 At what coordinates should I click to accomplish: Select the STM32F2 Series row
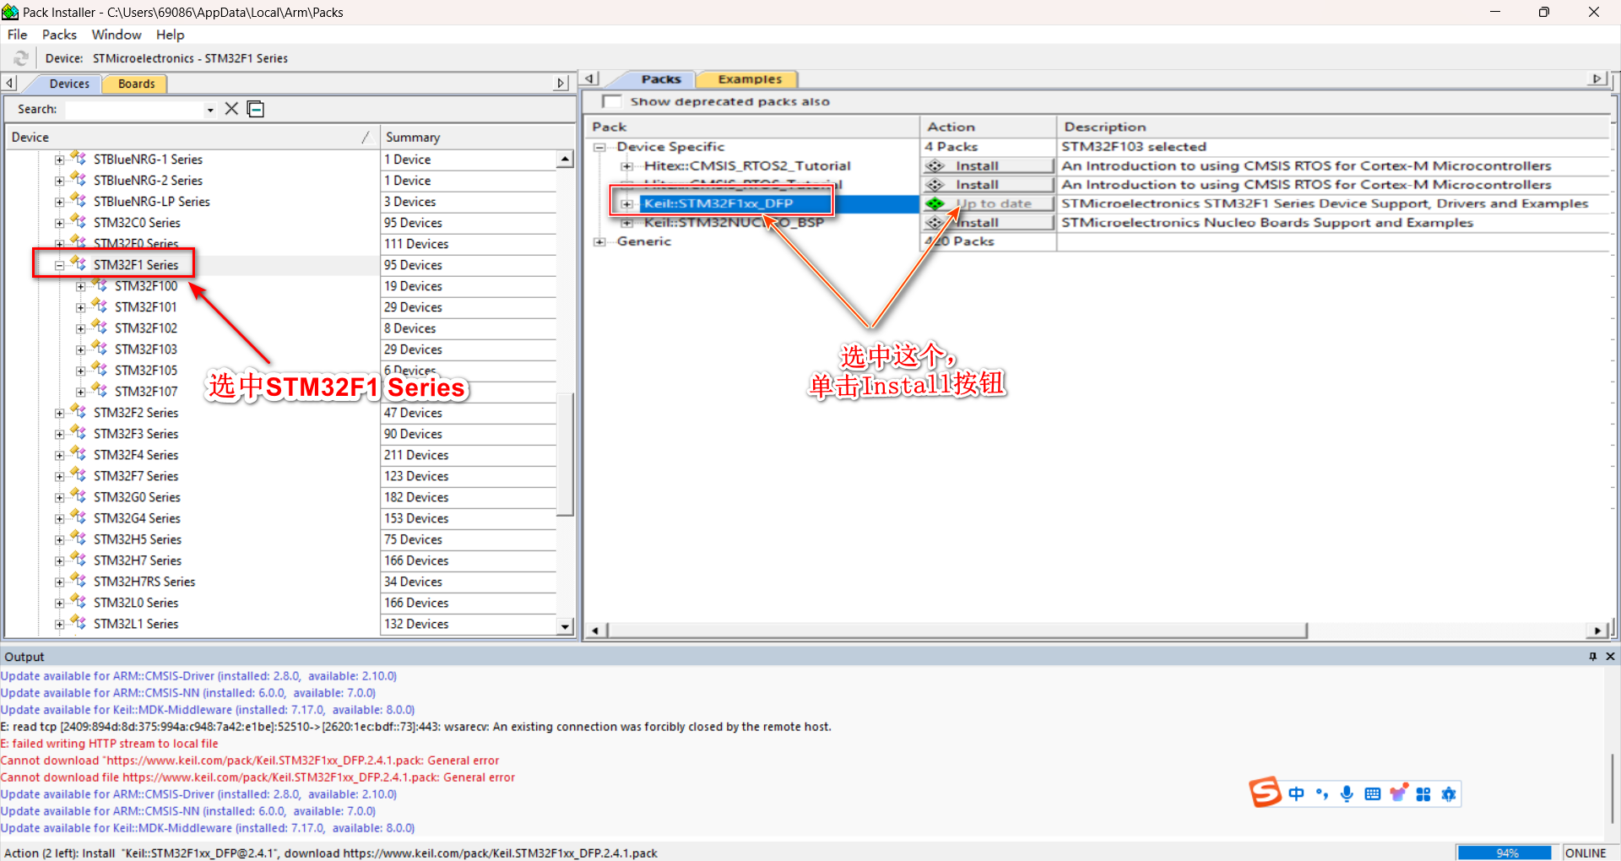136,413
